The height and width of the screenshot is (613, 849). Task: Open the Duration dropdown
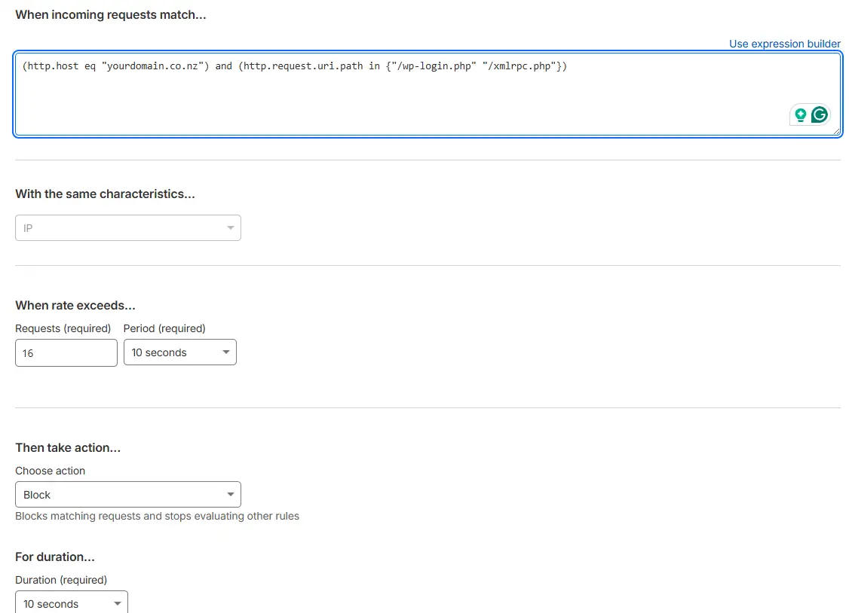pos(72,603)
